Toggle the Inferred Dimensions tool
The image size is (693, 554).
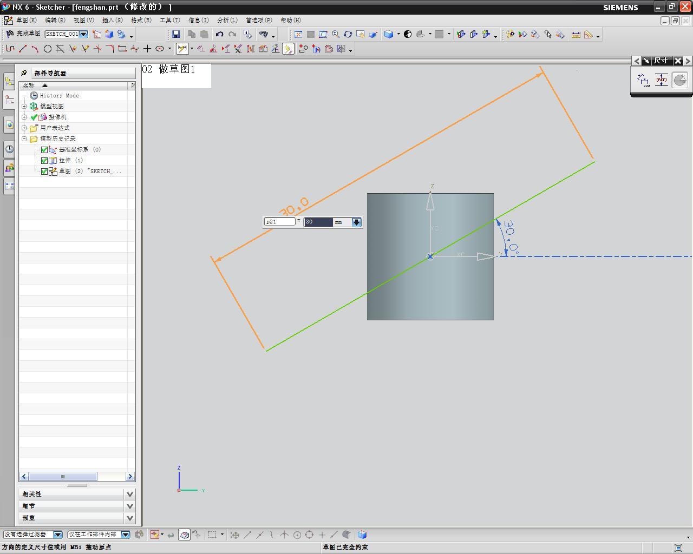182,49
